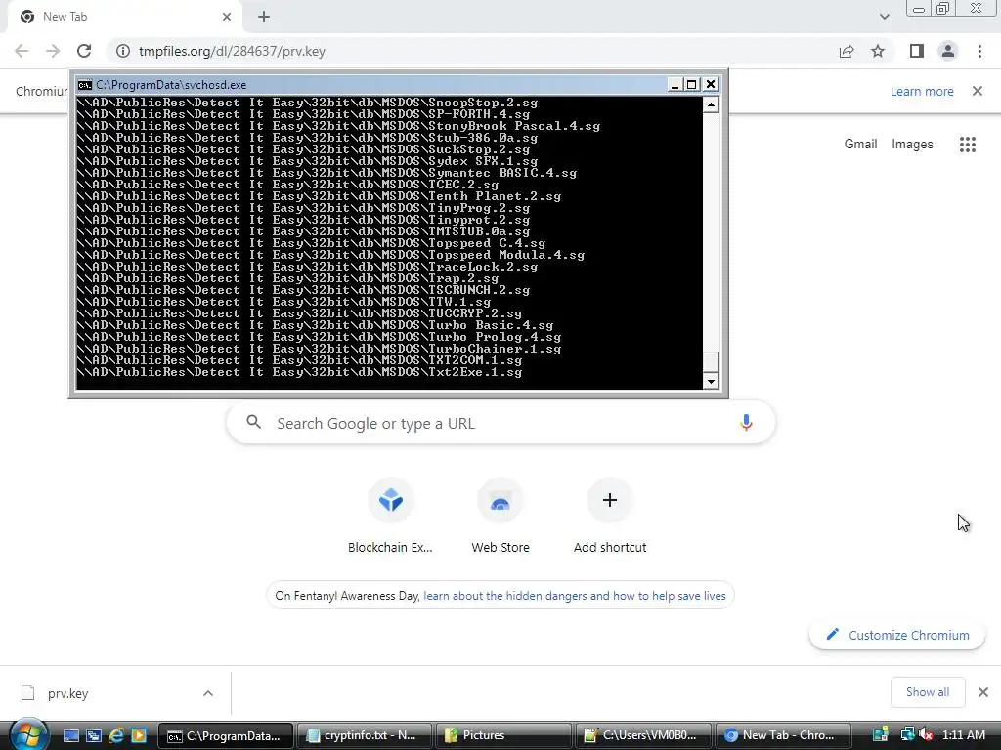Select console line Symantec BASIC.4.sg
The image size is (1001, 750).
326,173
